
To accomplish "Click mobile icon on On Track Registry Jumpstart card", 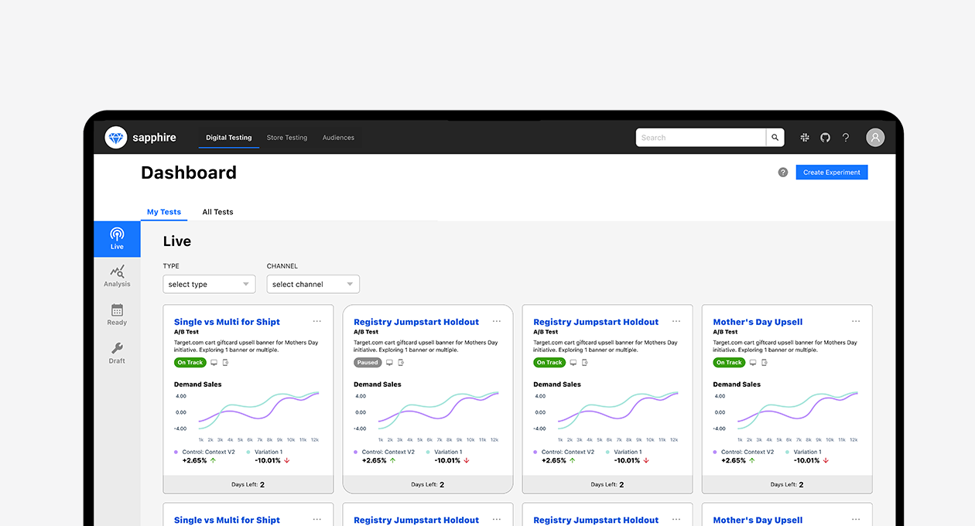I will click(x=585, y=362).
